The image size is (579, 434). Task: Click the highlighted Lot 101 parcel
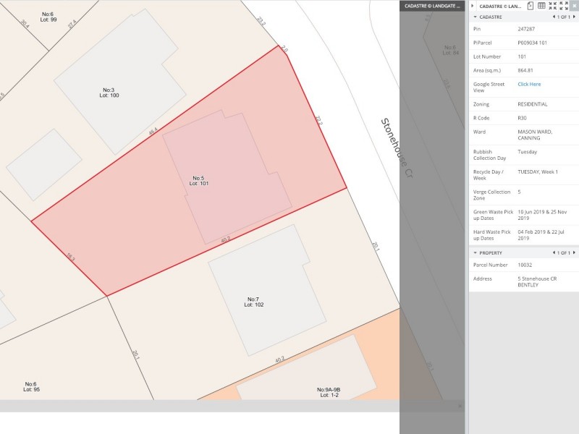click(x=145, y=217)
